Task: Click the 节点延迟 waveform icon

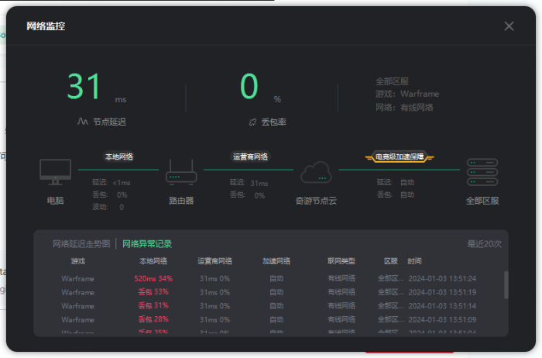Action: click(82, 122)
